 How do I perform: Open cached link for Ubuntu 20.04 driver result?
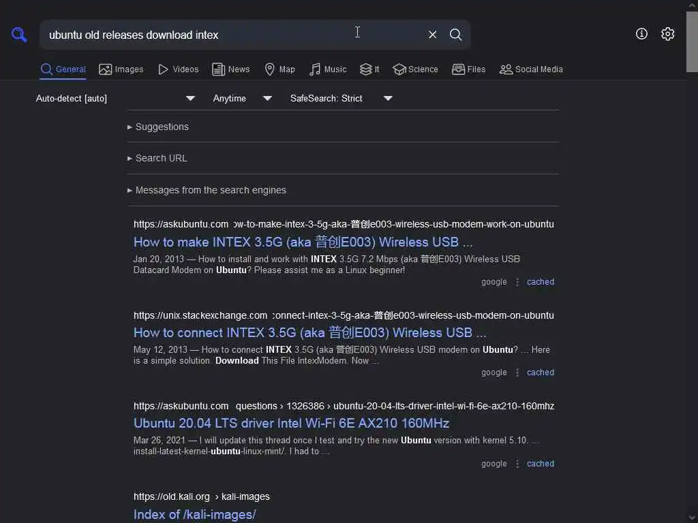541,464
